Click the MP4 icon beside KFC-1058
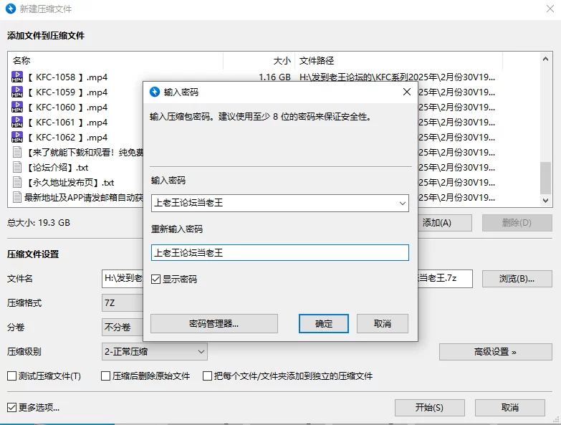The image size is (561, 425). (17, 77)
